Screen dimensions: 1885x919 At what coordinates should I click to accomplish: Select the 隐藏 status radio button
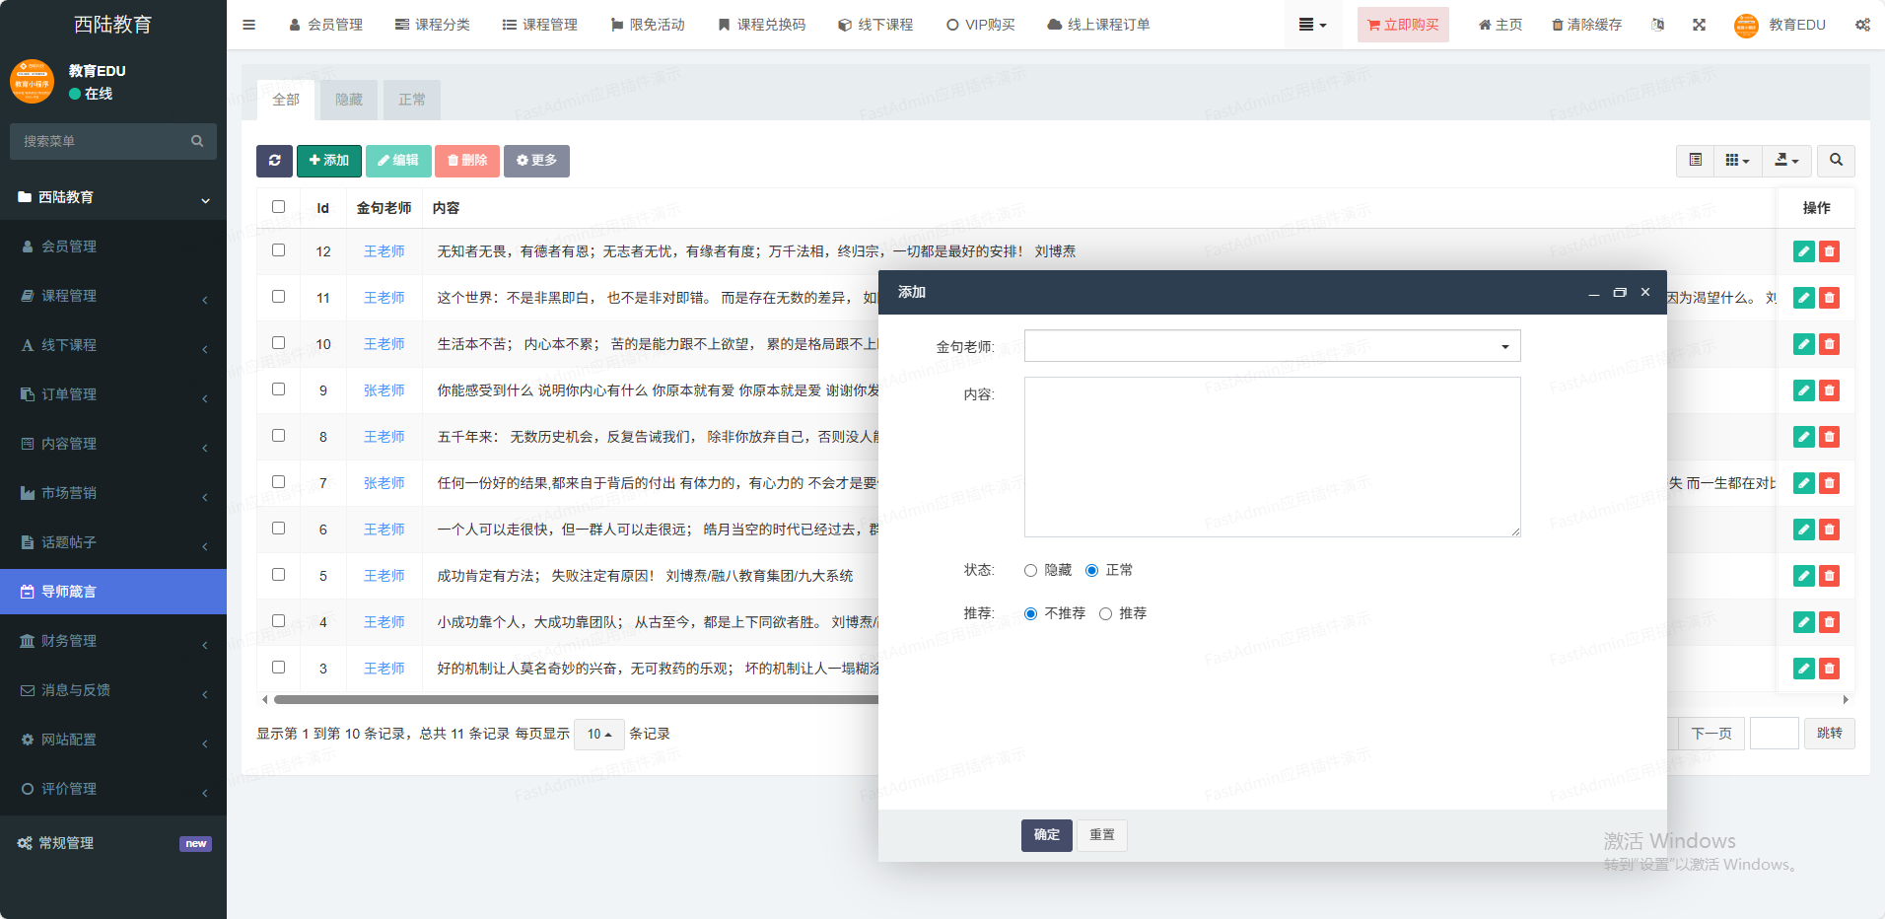[1031, 571]
